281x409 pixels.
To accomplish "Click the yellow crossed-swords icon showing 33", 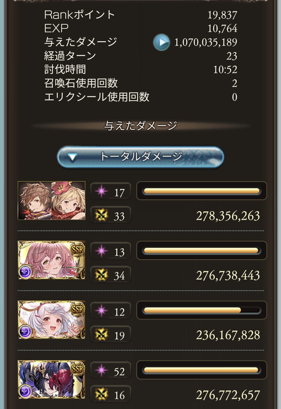I will (x=101, y=215).
